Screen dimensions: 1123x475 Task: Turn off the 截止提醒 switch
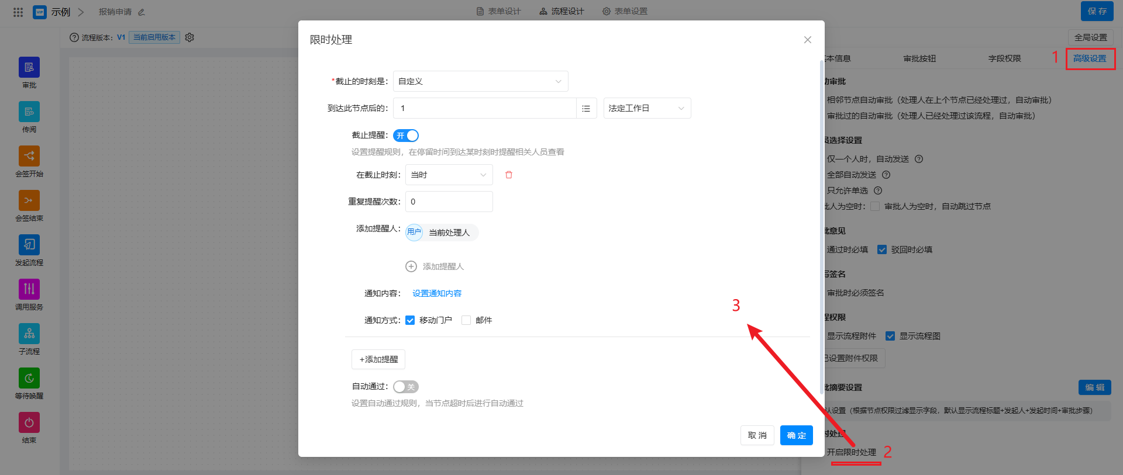coord(406,136)
